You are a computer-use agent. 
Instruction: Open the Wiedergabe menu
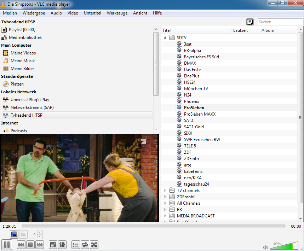tap(34, 13)
